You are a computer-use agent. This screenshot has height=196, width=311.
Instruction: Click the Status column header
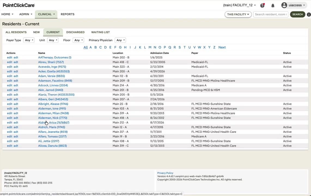(287, 53)
